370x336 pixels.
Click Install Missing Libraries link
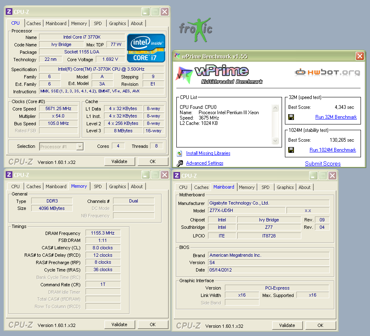click(x=208, y=153)
